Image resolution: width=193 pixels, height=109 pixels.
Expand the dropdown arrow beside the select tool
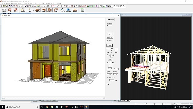[33, 10]
